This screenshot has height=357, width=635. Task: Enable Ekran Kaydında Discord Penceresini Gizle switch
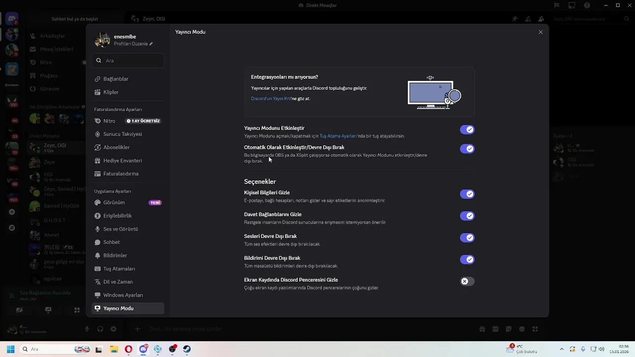click(x=467, y=281)
